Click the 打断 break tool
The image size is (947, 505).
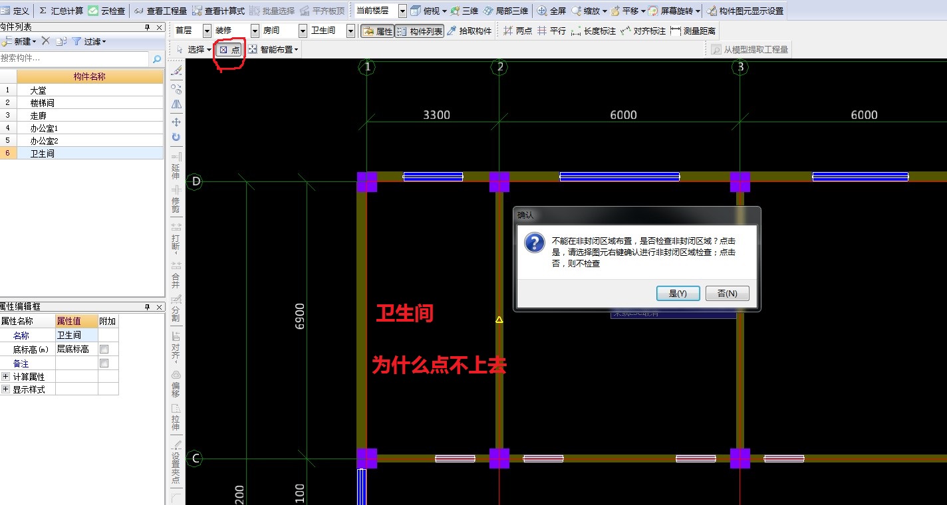[x=176, y=237]
